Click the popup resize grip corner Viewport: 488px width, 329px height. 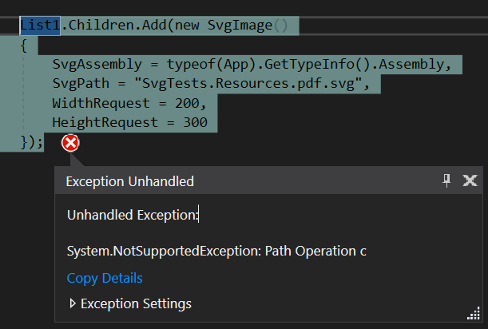tap(474, 314)
